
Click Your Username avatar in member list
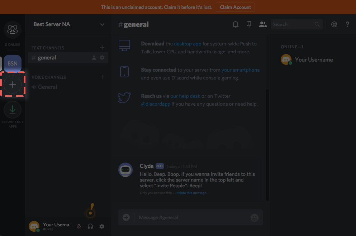point(286,59)
